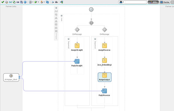Click the ReplyReverse label text
174x111 pixels.
point(104,95)
